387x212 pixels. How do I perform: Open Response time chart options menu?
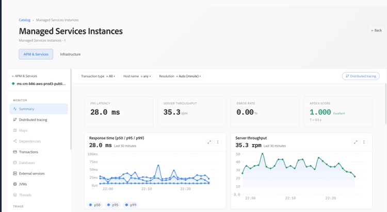click(218, 142)
